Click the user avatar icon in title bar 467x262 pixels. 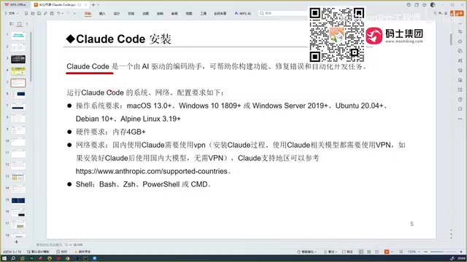point(433,5)
